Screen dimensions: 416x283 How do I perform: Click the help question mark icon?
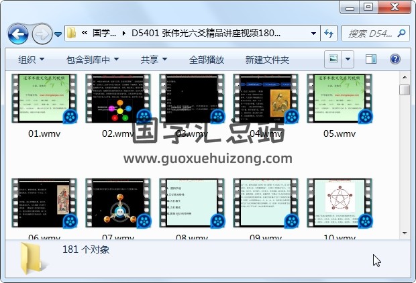point(396,60)
